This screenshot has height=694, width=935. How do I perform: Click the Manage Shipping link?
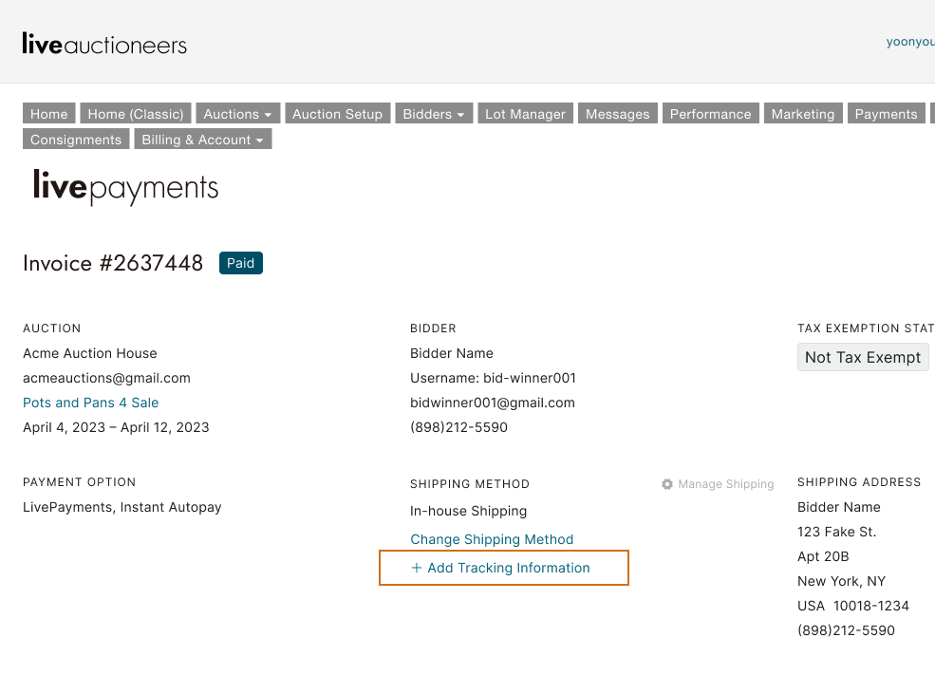click(x=726, y=484)
